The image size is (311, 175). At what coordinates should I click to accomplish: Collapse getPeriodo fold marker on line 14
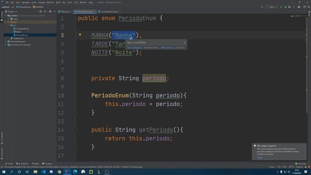[x=76, y=130]
